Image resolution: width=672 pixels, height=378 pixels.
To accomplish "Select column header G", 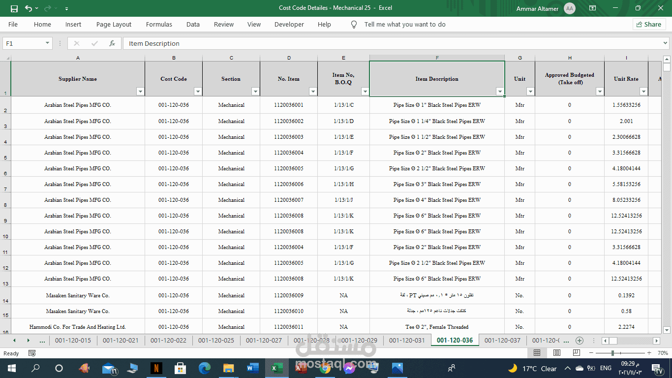I will coord(519,58).
